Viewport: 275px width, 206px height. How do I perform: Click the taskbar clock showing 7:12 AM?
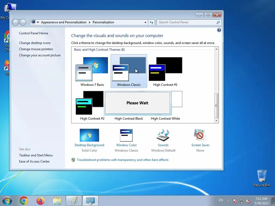coord(261,201)
